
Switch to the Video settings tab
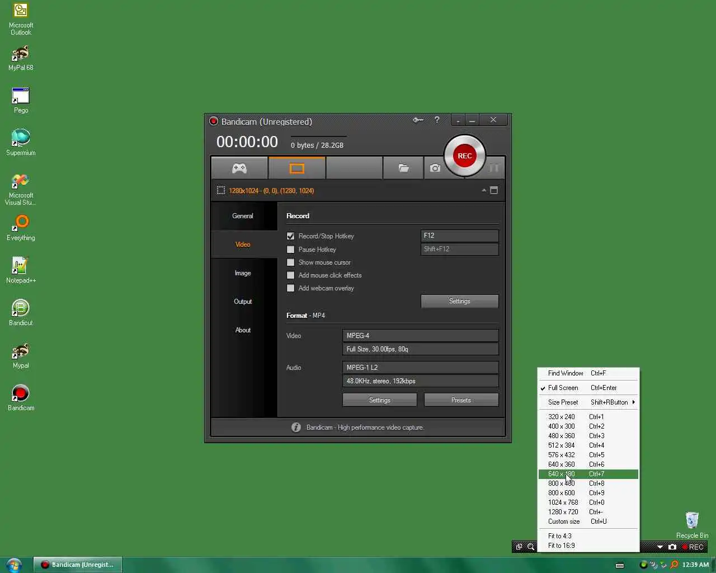click(x=243, y=245)
